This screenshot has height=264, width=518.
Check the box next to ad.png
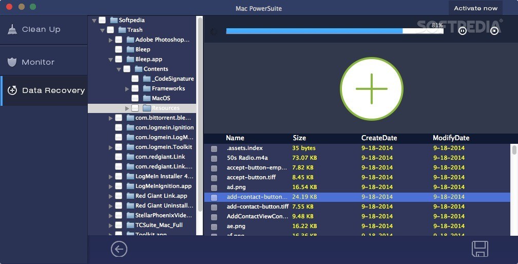(x=214, y=187)
